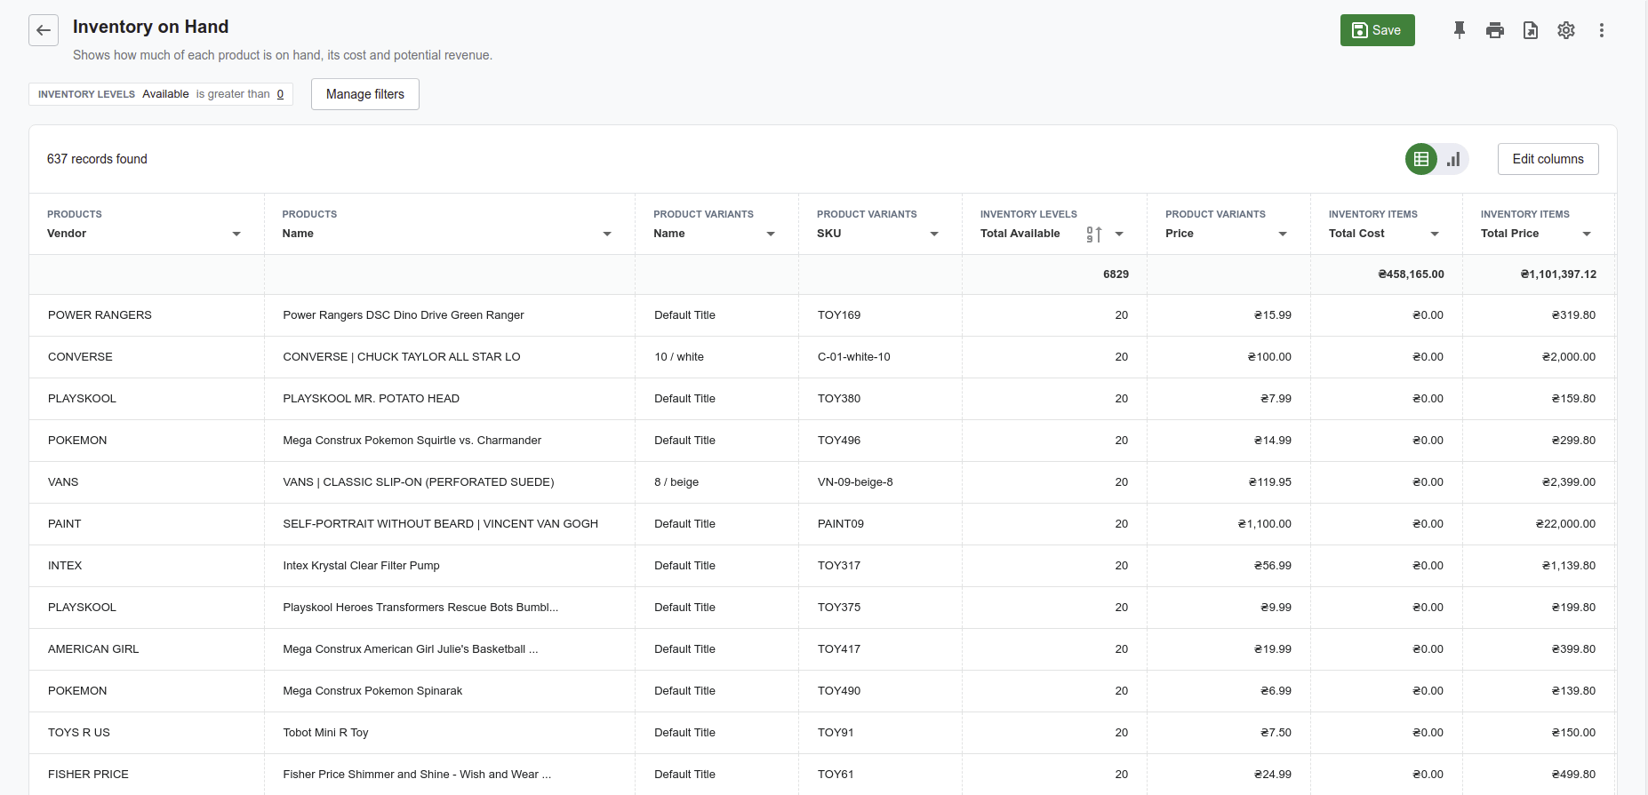Viewport: 1648px width, 795px height.
Task: Click SKU PAINT09
Action: [841, 524]
